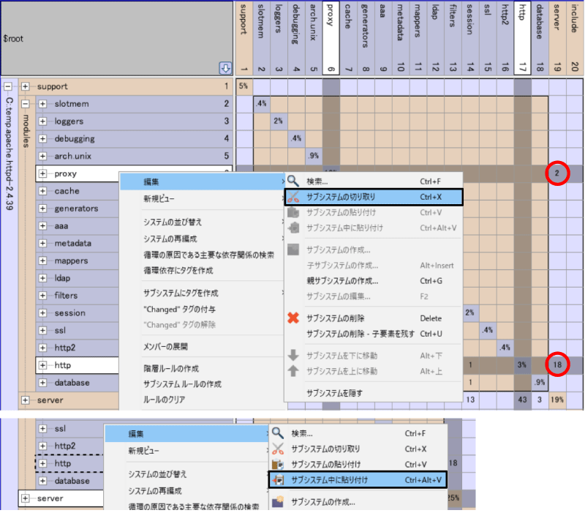Click the scissors icon in highlighted cut item
Viewport: 585px width, 513px height.
[x=293, y=197]
